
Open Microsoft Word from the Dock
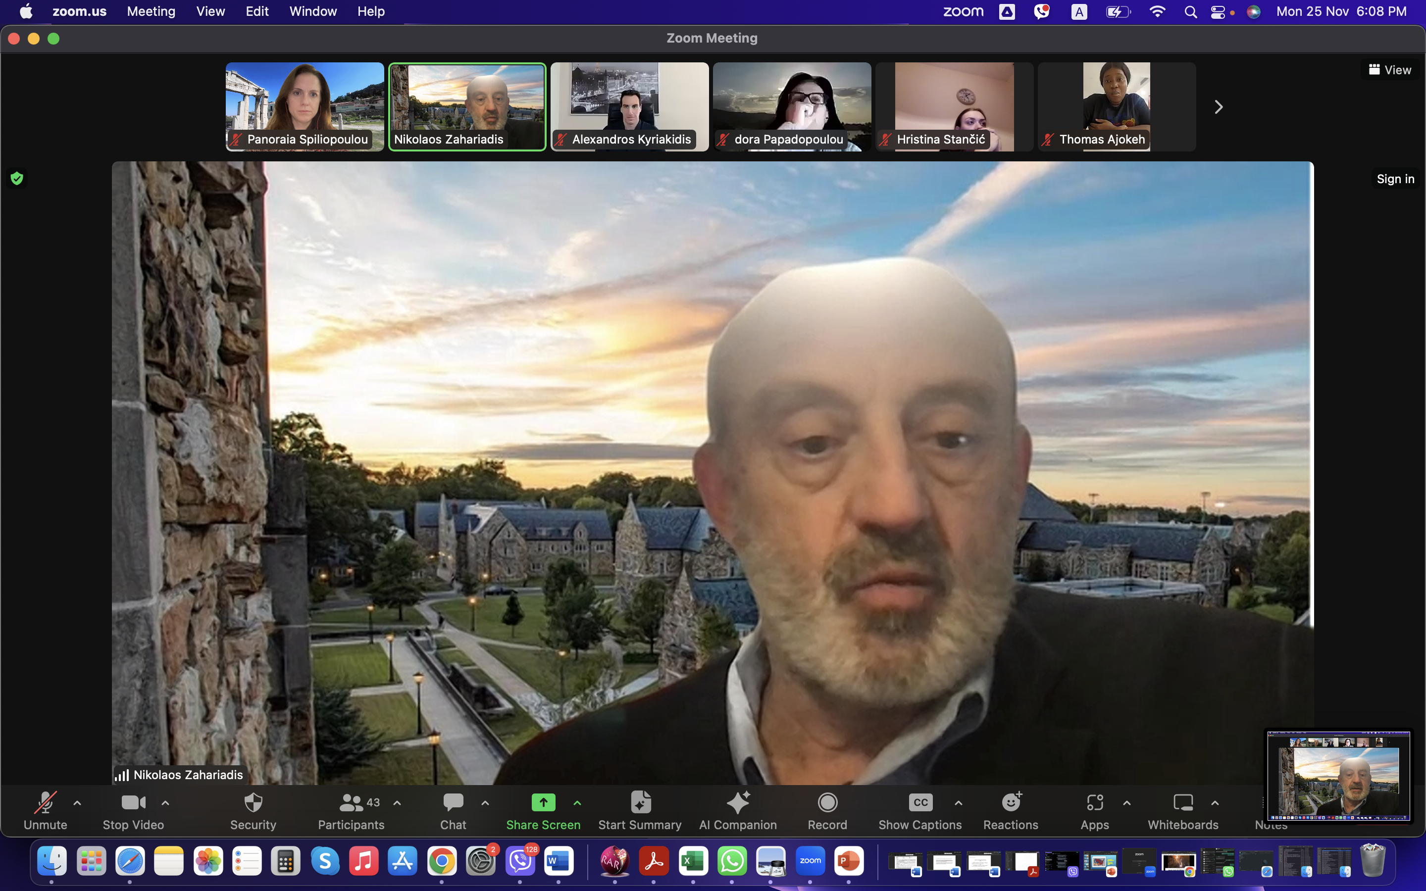pos(559,861)
